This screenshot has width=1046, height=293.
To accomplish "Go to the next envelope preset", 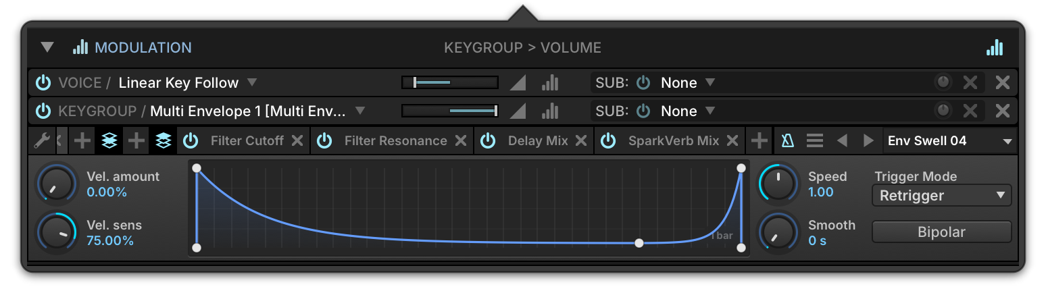I will point(869,140).
